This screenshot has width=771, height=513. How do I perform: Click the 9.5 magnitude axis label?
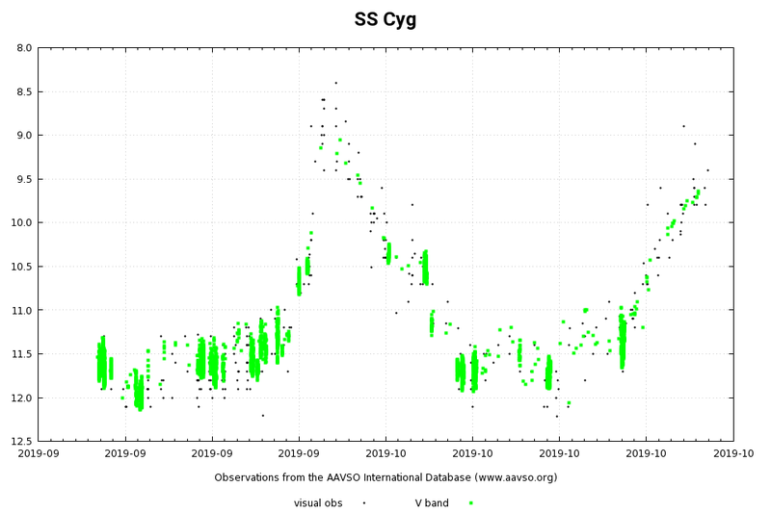25,179
